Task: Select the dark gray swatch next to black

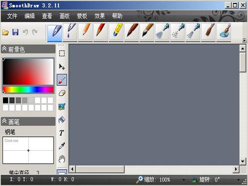Action: [12, 100]
